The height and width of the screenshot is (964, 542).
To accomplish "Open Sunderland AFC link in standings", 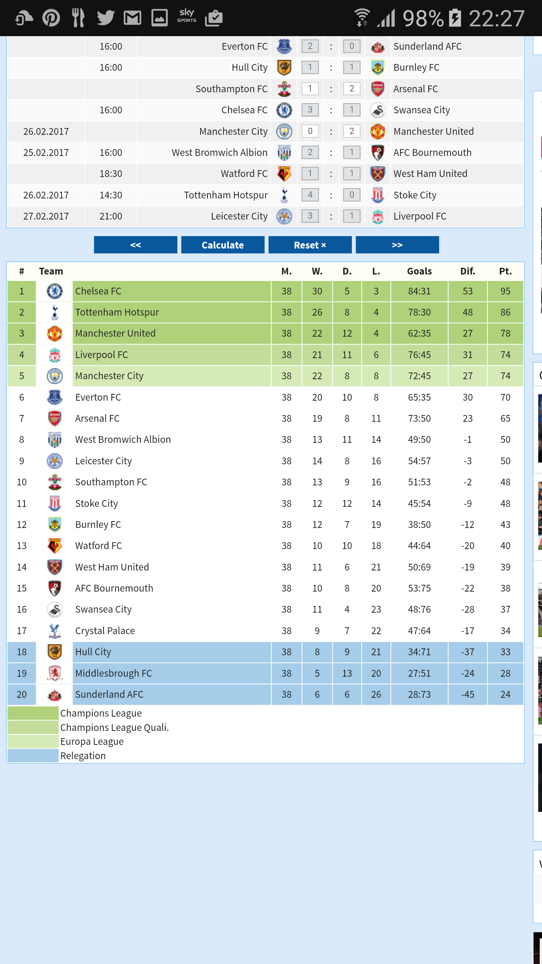I will pyautogui.click(x=109, y=694).
